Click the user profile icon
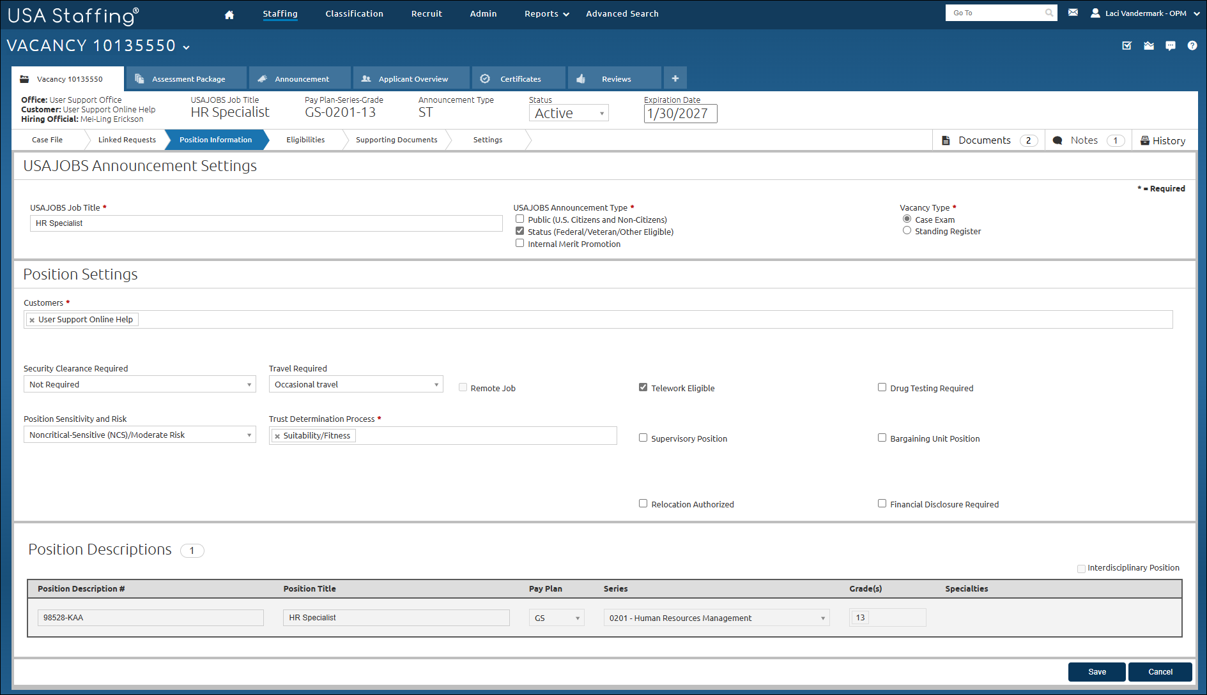 coord(1095,13)
